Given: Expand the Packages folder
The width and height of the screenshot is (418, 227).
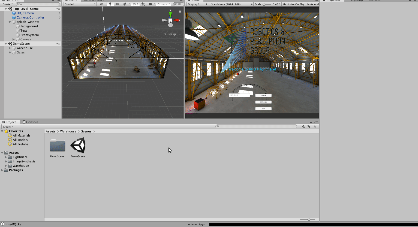Looking at the screenshot, I should click(x=2, y=170).
